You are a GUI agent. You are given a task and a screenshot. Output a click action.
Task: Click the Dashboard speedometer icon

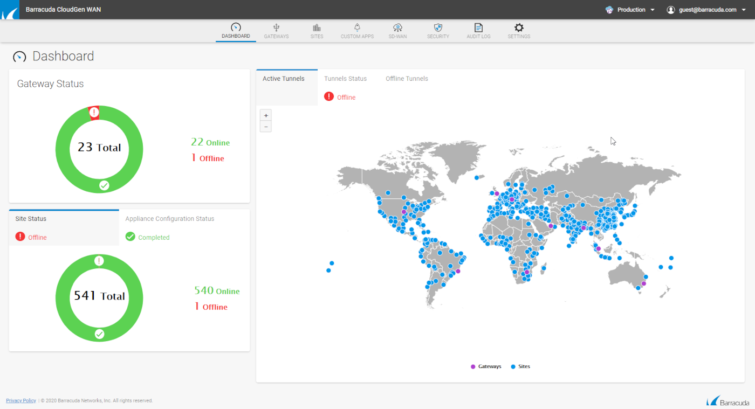point(235,27)
